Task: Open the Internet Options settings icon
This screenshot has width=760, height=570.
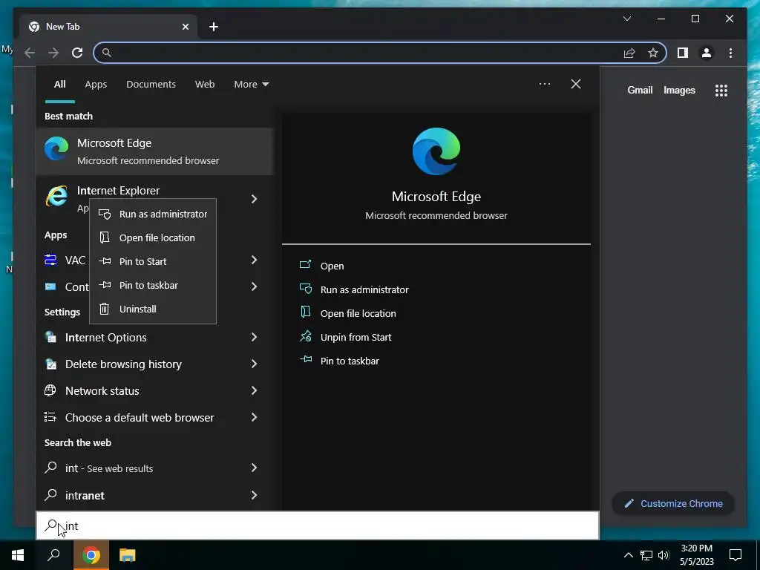Action: tap(50, 337)
